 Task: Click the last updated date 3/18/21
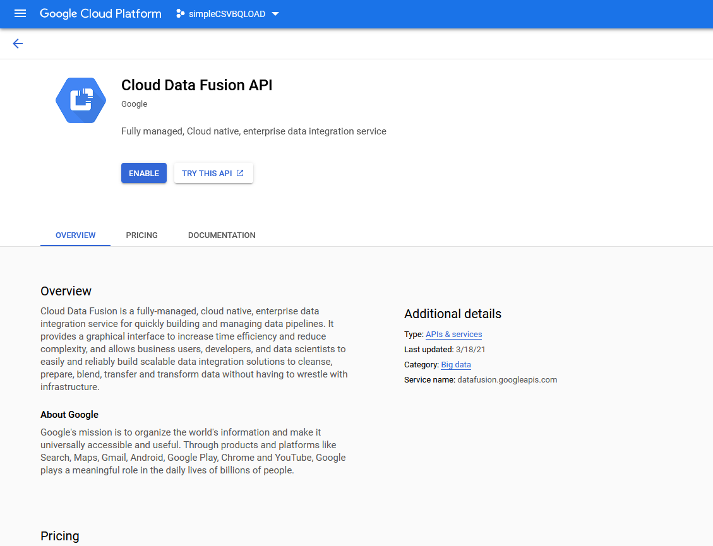point(470,349)
